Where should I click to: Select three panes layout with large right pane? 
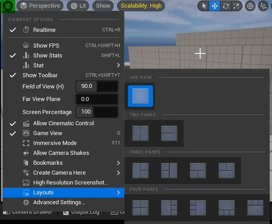(x=169, y=171)
